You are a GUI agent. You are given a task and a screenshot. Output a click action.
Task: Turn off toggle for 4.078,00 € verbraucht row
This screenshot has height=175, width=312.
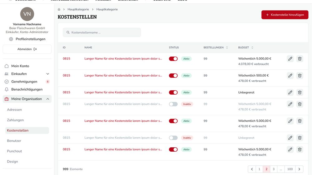[173, 59]
